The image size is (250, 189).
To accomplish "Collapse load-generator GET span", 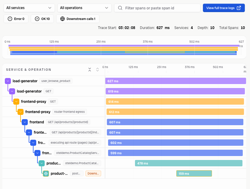I will (12, 91).
